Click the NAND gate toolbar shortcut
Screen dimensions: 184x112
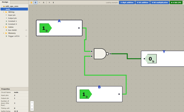49,2
